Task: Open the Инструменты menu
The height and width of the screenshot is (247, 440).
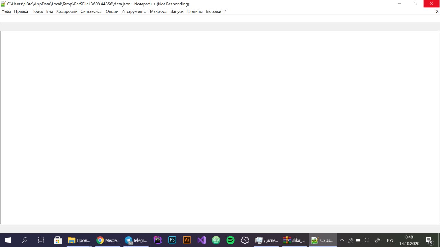Action: pyautogui.click(x=134, y=11)
